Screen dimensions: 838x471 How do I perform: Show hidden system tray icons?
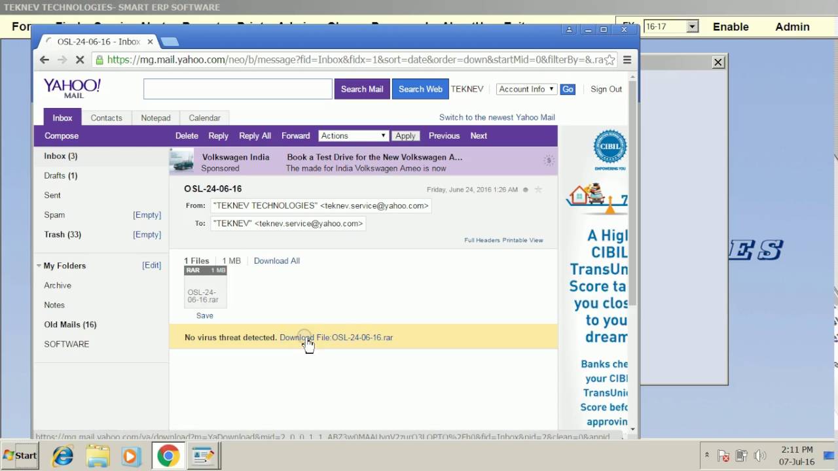(706, 455)
